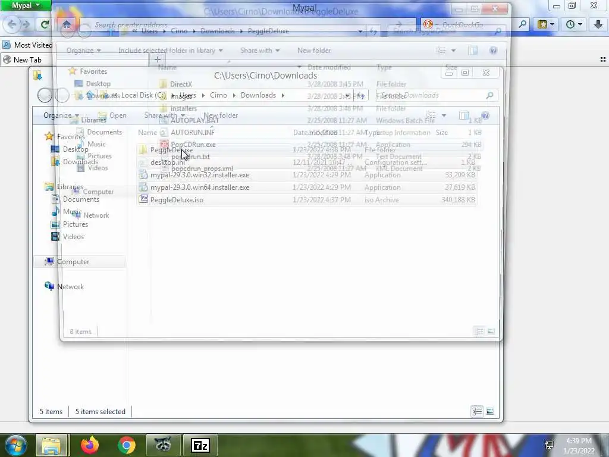This screenshot has width=609, height=457.
Task: Click the network tray icon
Action: [549, 445]
